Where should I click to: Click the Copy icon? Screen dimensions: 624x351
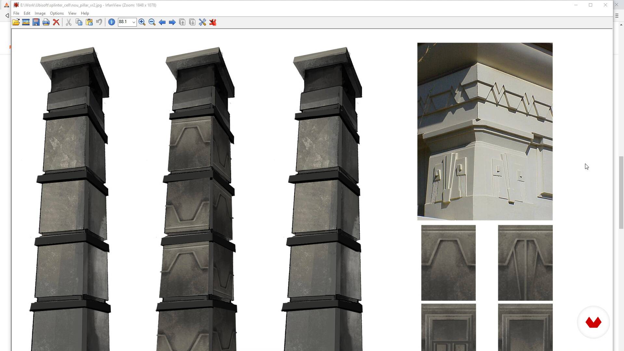click(79, 22)
